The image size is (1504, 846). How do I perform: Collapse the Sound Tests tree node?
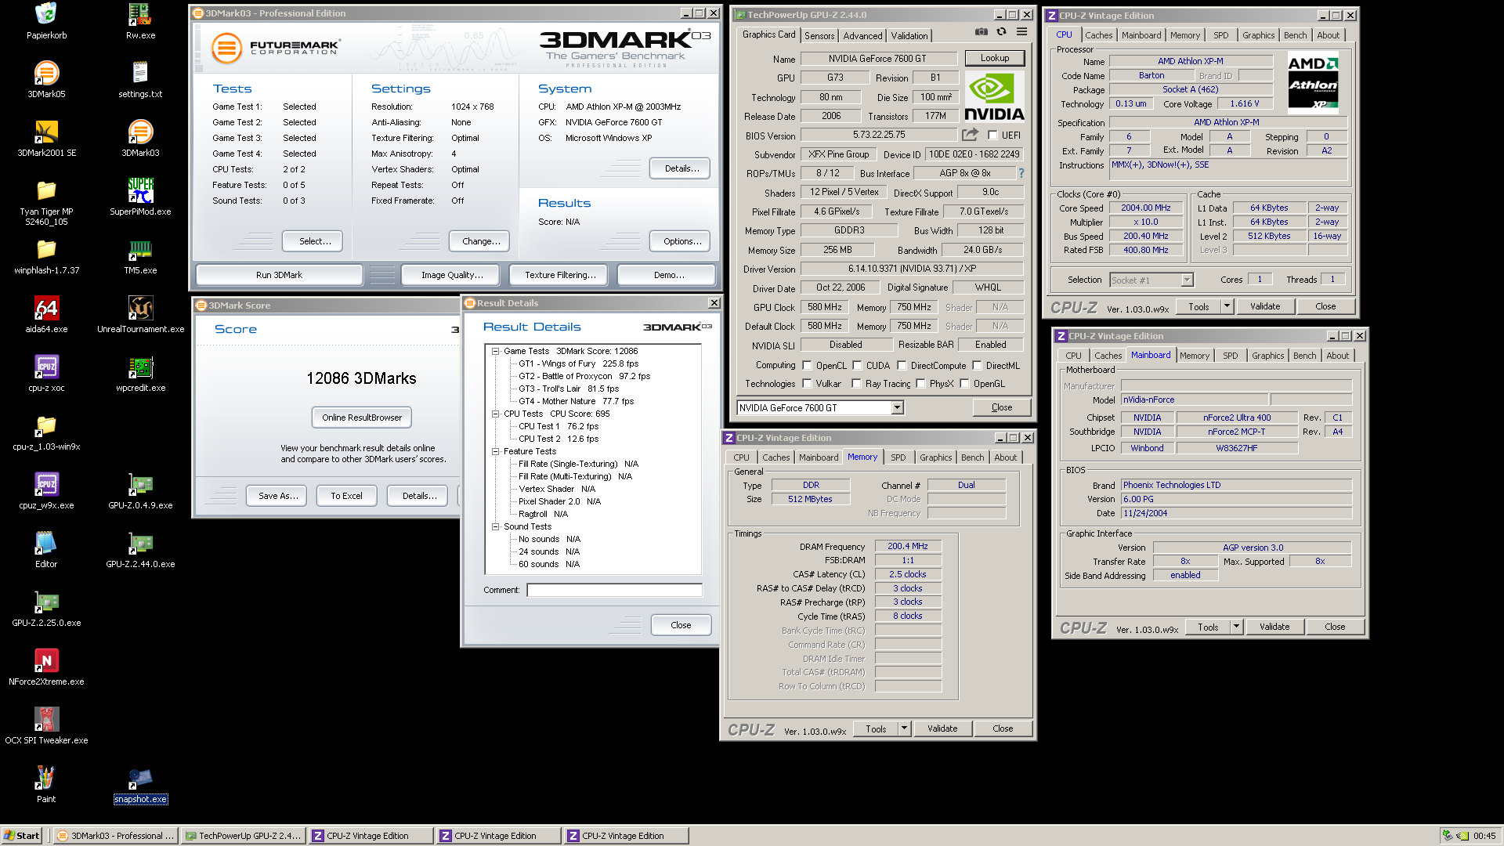[x=495, y=527]
